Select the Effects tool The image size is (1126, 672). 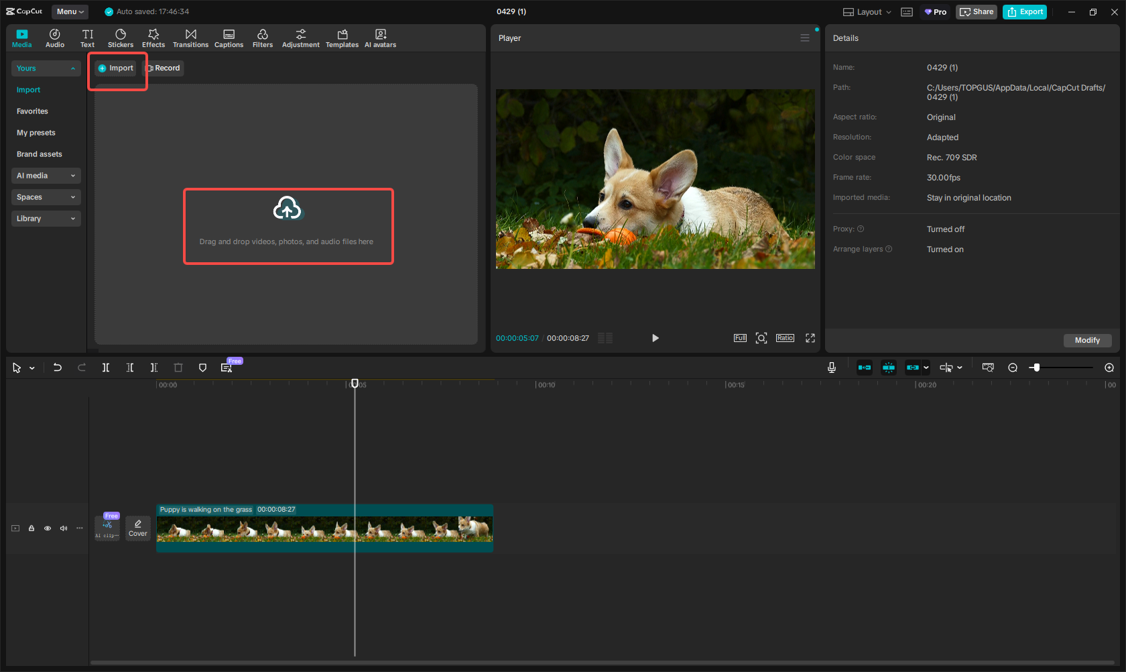153,38
